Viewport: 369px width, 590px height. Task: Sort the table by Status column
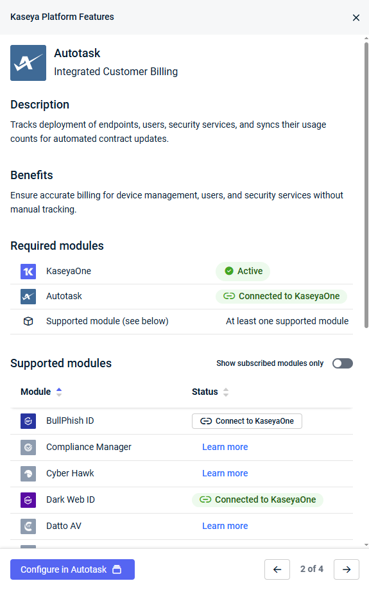210,392
